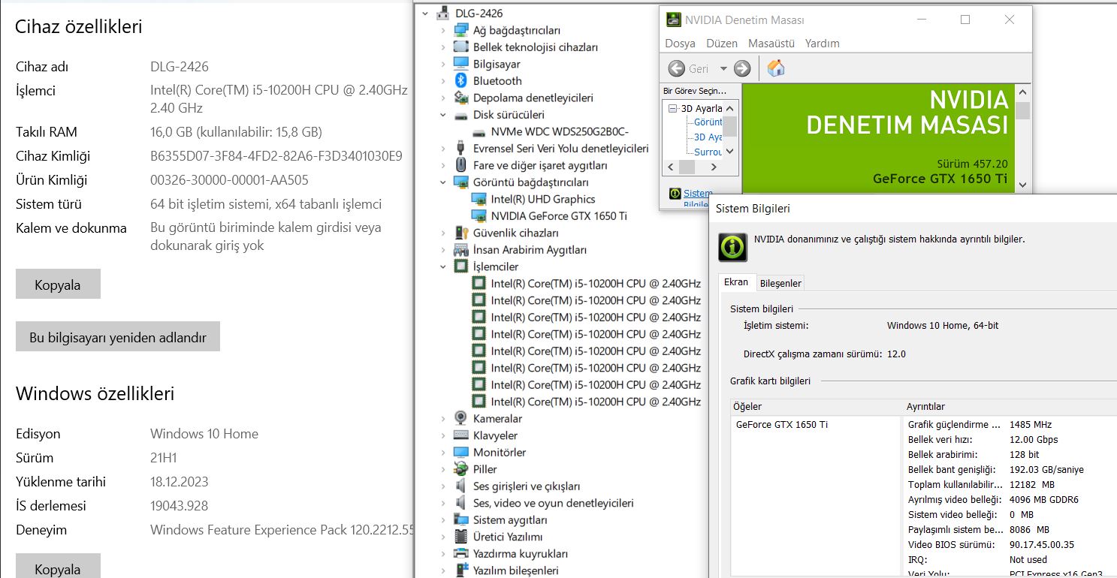Click the NVIDIA info icon in Sistem Bilgileri
Screen dimensions: 1117x578
[x=732, y=247]
